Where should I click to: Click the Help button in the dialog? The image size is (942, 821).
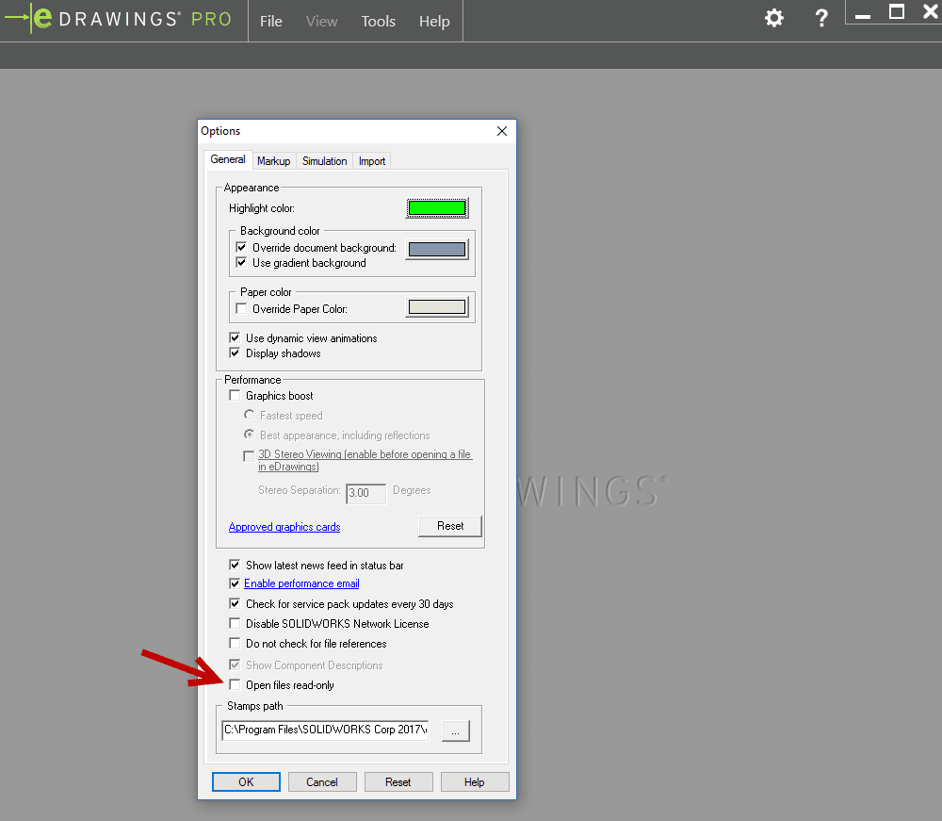point(475,782)
